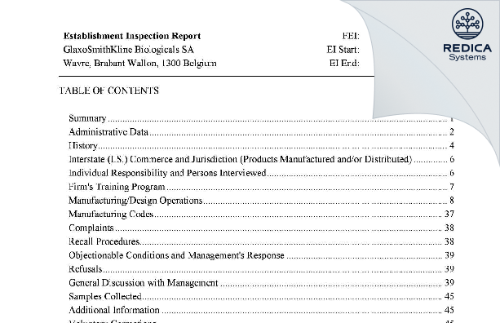Click page number 38 for Complaints
Screen dimensions: 500x323
point(449,228)
